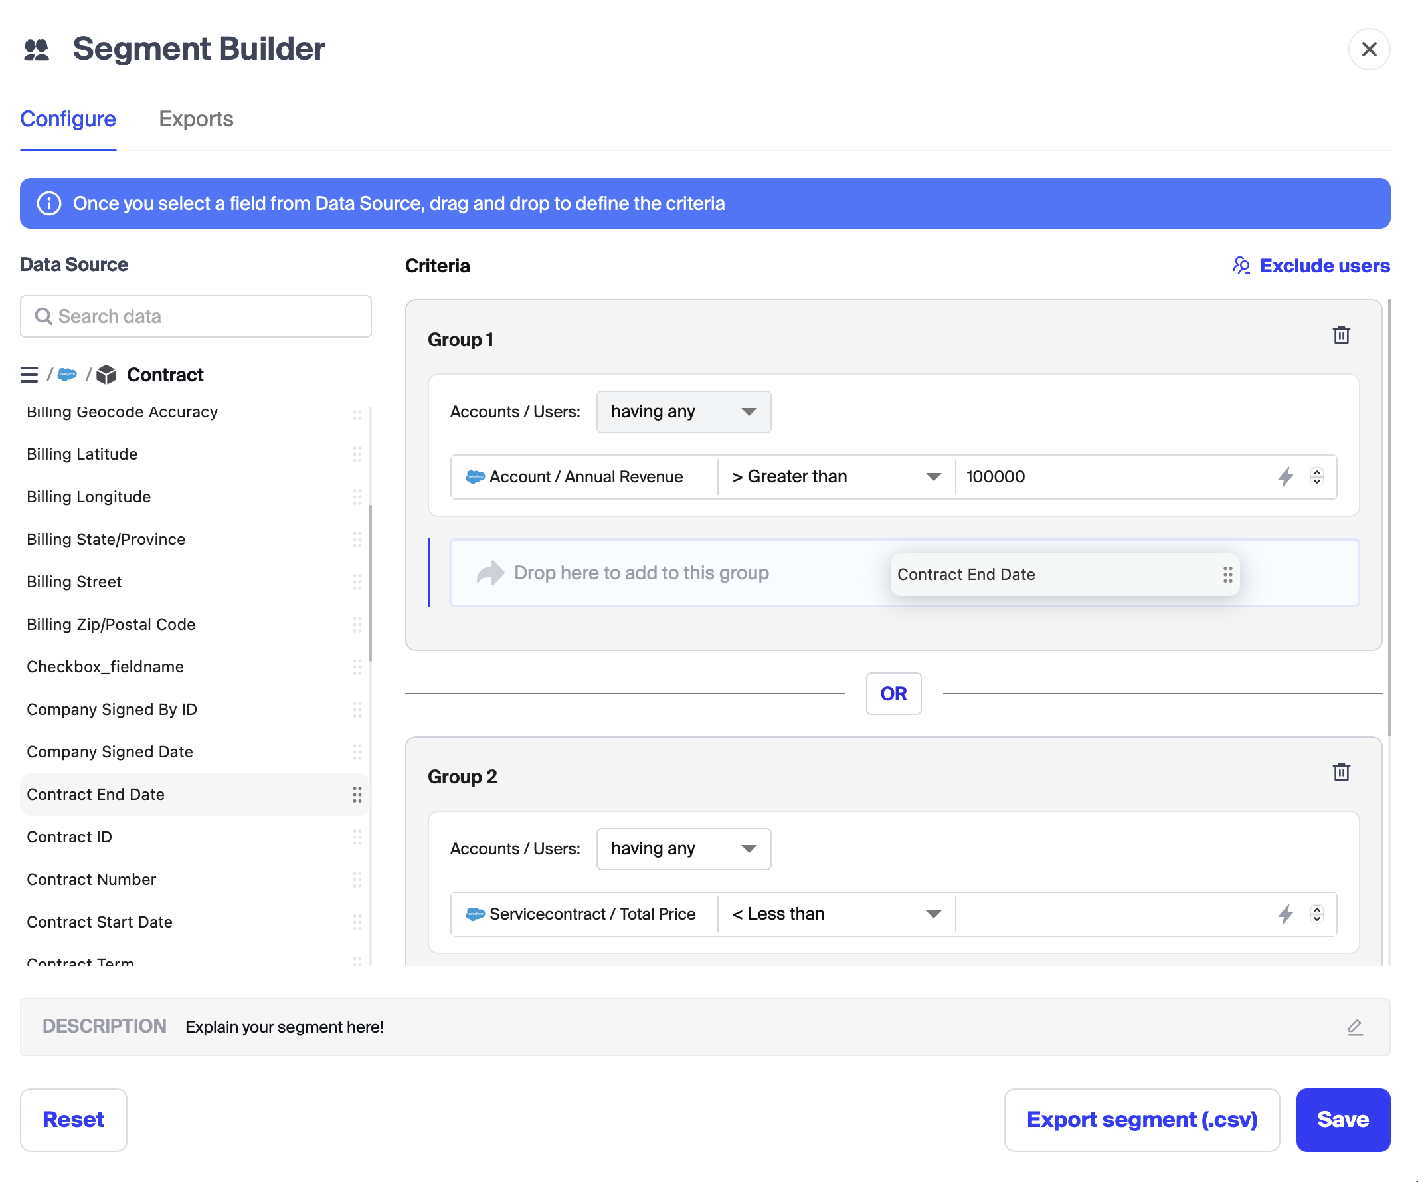1418x1182 pixels.
Task: Click the Search data input field
Action: pyautogui.click(x=196, y=316)
